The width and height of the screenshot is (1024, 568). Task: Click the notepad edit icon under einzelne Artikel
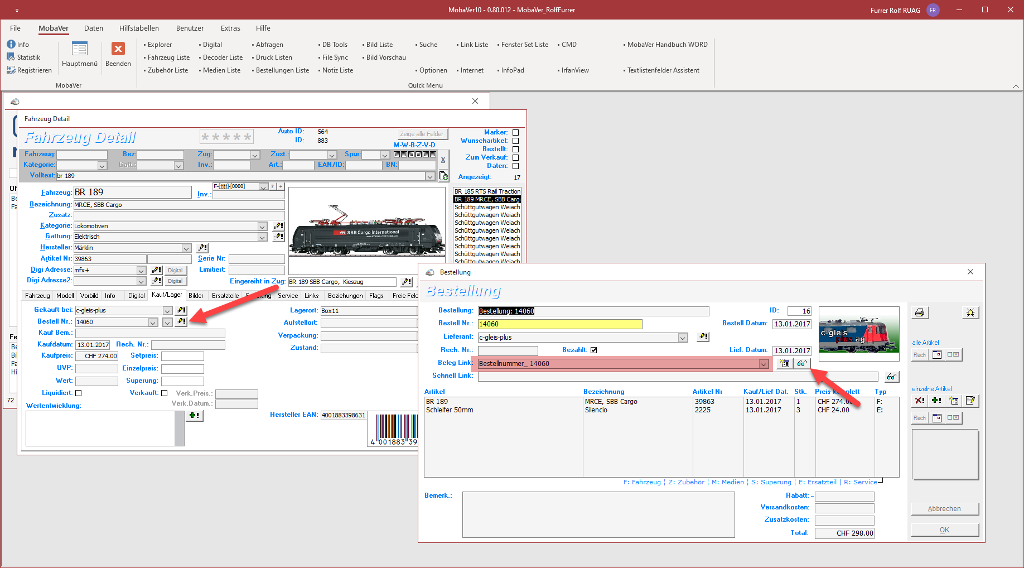coord(970,401)
